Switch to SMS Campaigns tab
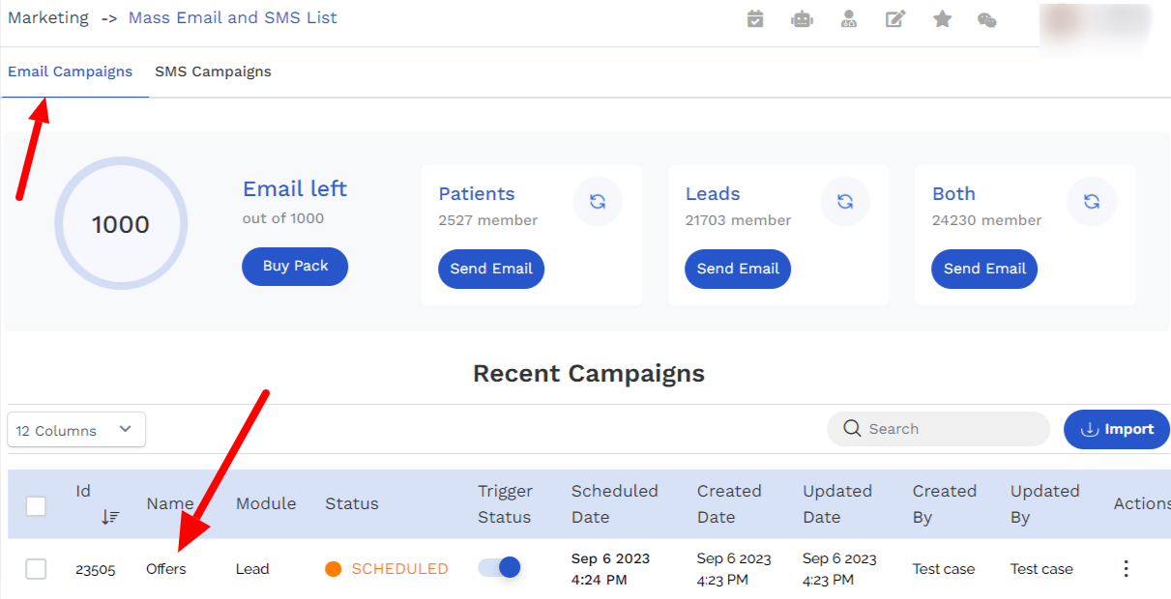 point(213,71)
